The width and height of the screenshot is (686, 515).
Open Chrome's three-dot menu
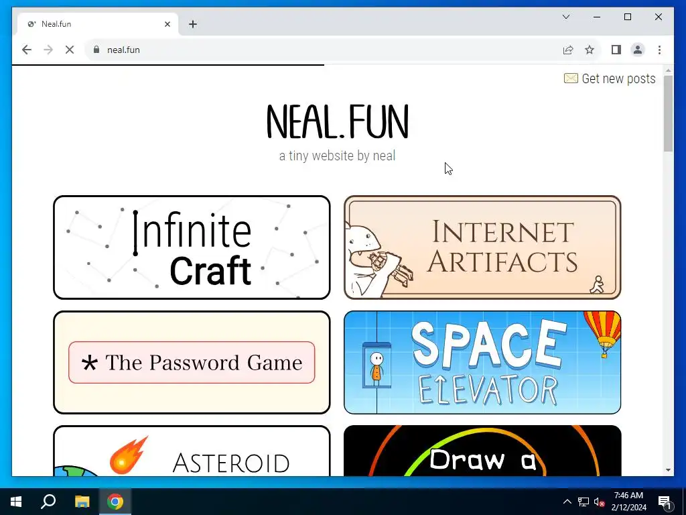tap(659, 50)
